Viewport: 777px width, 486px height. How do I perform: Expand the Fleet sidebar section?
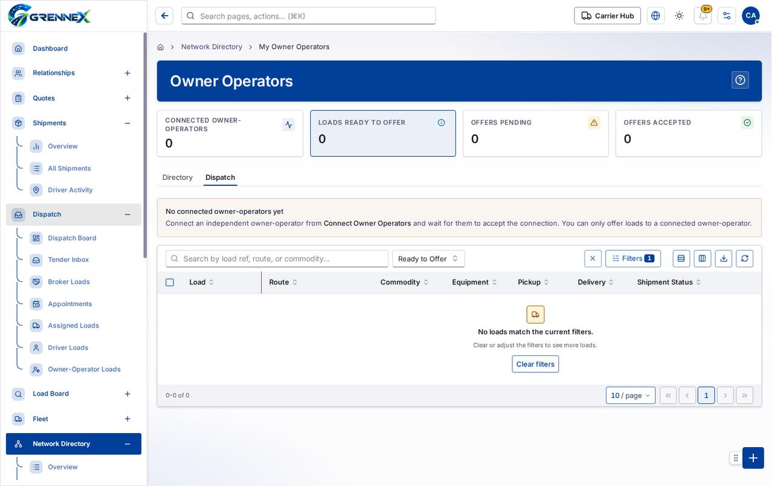(x=127, y=419)
